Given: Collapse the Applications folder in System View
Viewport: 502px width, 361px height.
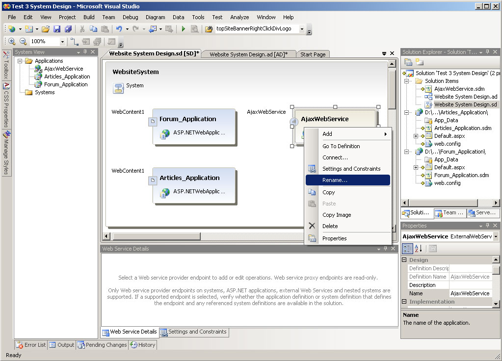Looking at the screenshot, I should (20, 61).
